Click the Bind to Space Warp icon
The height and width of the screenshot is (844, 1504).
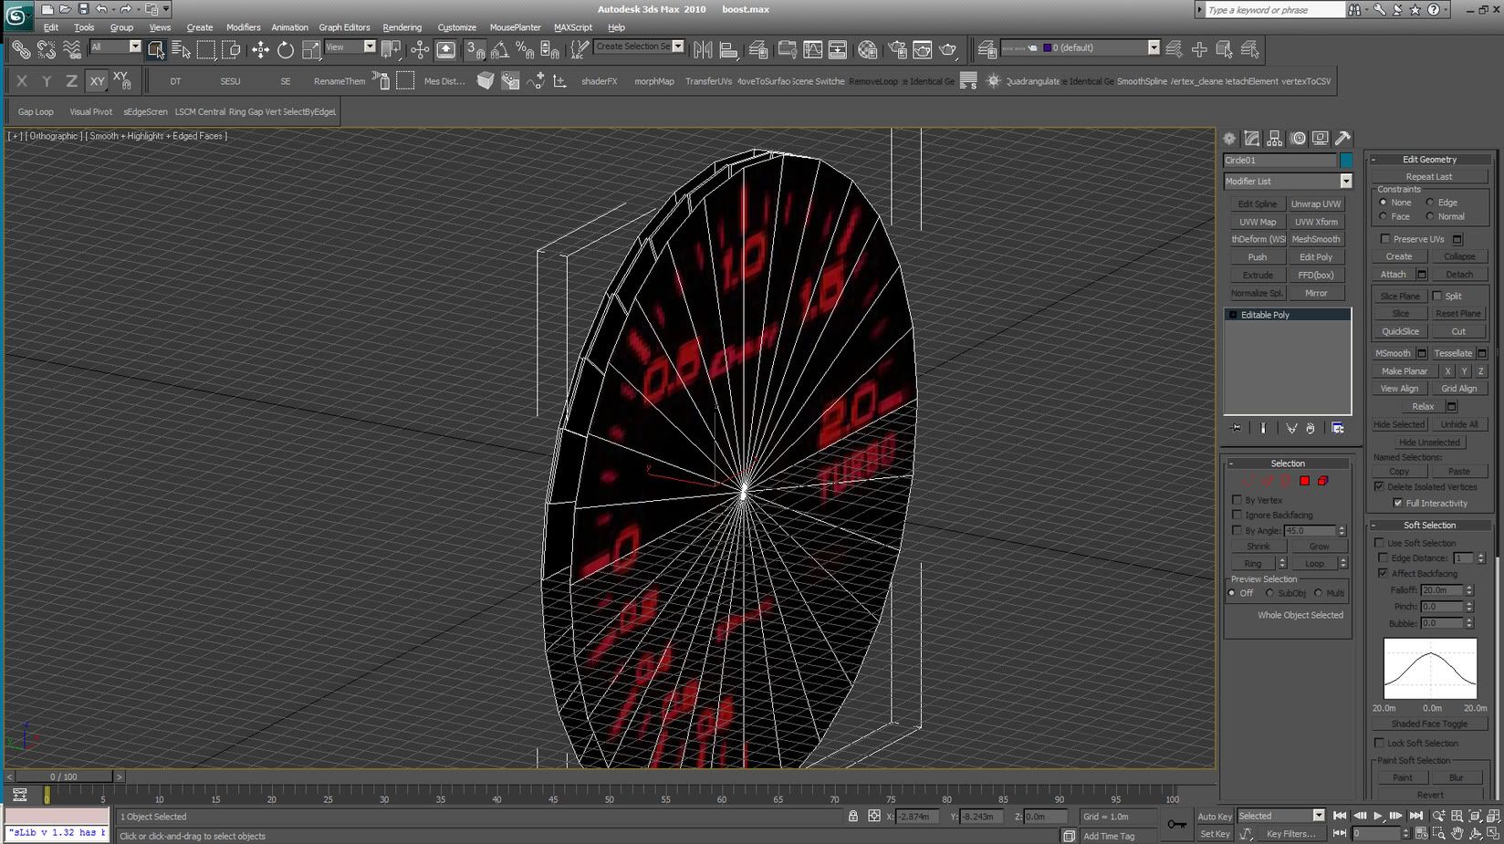[71, 49]
